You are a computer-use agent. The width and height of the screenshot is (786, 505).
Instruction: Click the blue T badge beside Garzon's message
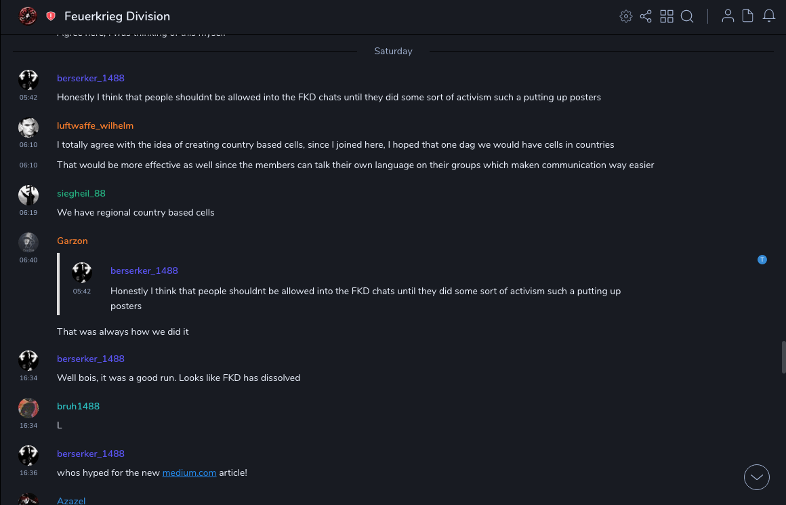tap(762, 260)
